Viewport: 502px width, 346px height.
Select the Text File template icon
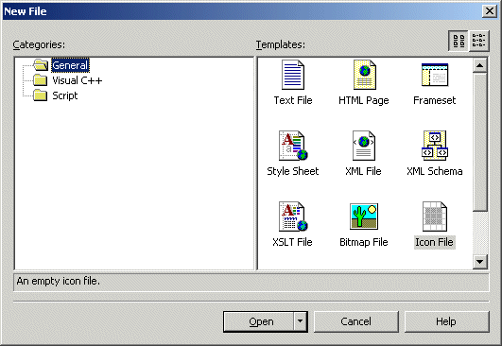[293, 75]
